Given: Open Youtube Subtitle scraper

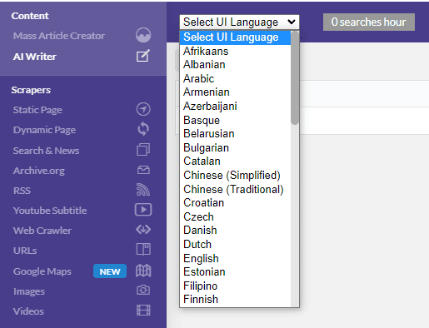Looking at the screenshot, I should click(x=50, y=211).
